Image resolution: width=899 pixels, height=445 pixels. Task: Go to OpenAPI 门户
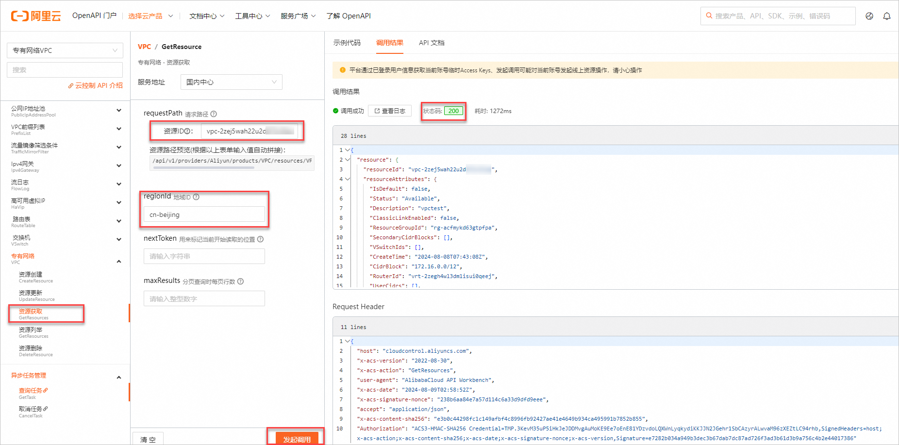[94, 16]
